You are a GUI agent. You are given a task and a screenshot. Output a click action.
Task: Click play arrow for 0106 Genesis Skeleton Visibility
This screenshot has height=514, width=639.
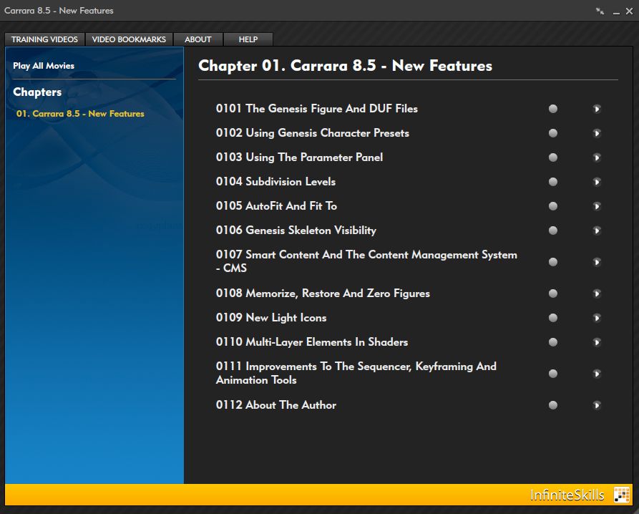(597, 231)
